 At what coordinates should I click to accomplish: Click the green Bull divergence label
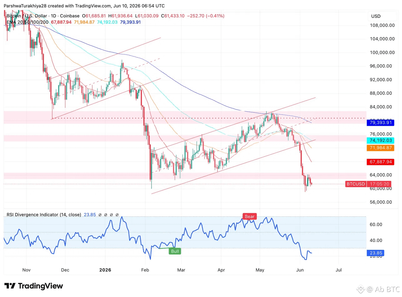[x=175, y=251]
